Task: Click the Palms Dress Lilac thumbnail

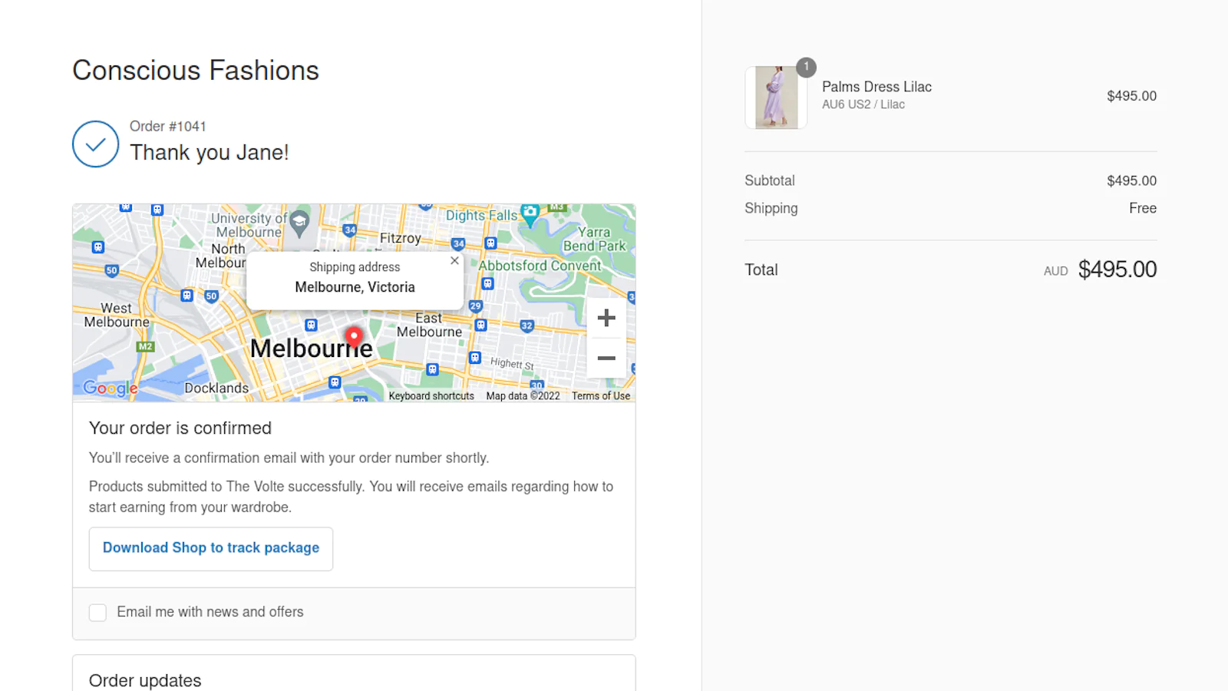Action: click(x=776, y=98)
